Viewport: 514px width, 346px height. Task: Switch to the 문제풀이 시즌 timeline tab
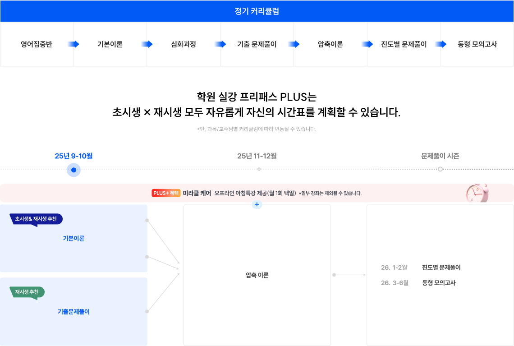pyautogui.click(x=440, y=156)
